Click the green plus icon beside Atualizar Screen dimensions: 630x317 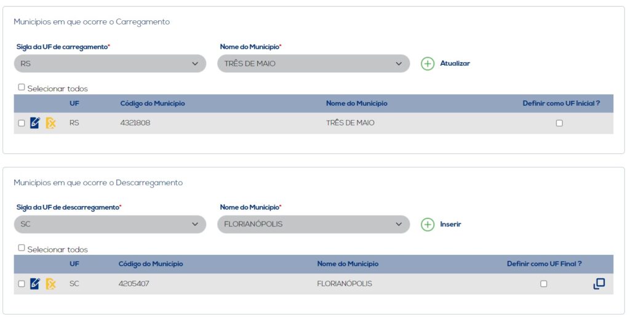point(428,63)
